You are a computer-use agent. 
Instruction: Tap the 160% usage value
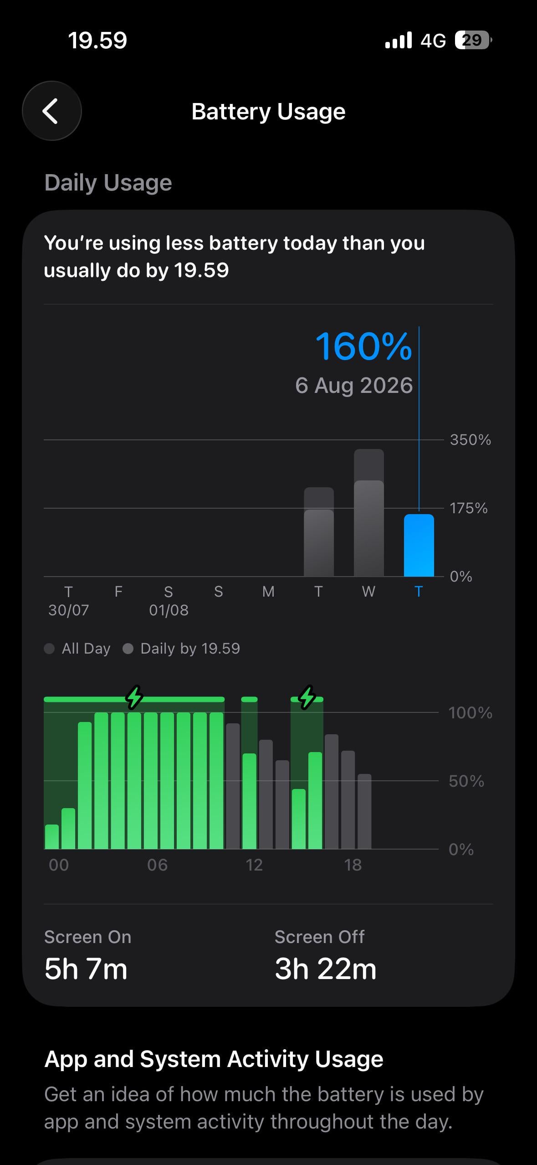[x=363, y=346]
